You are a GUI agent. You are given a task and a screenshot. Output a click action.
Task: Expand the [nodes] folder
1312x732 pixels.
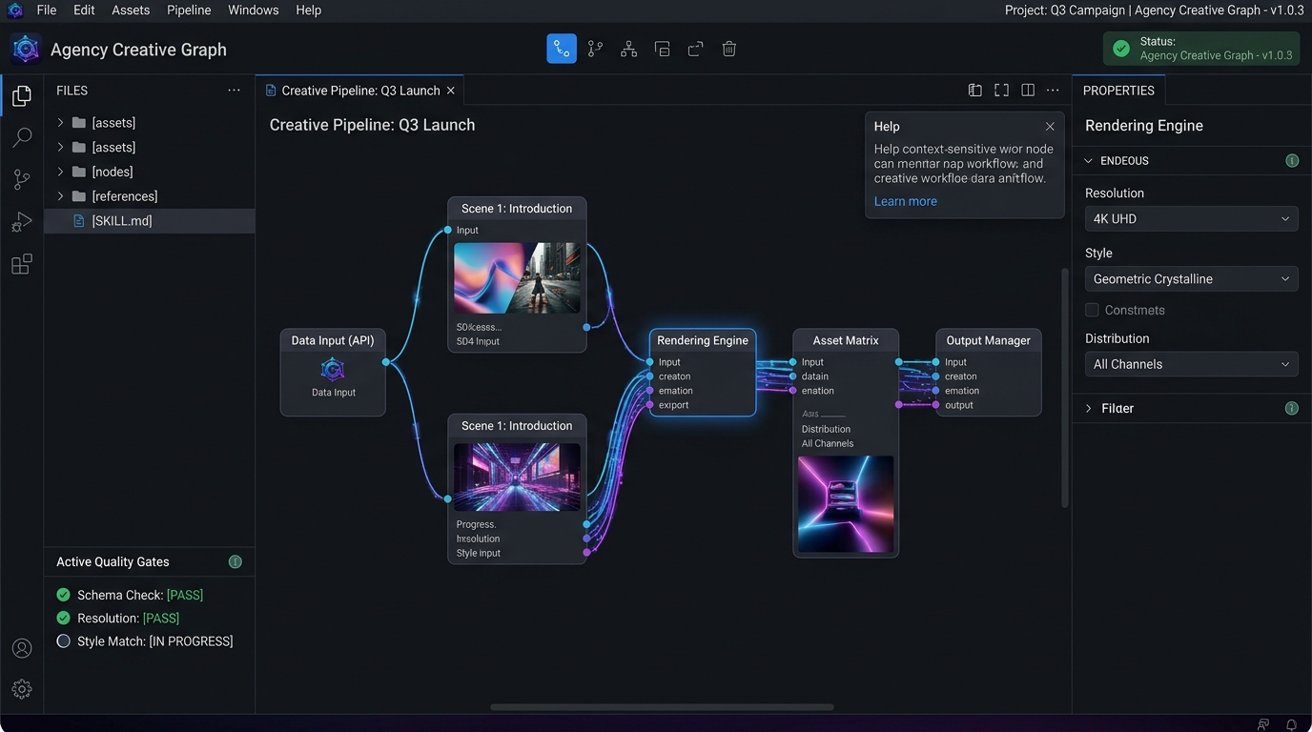[59, 172]
